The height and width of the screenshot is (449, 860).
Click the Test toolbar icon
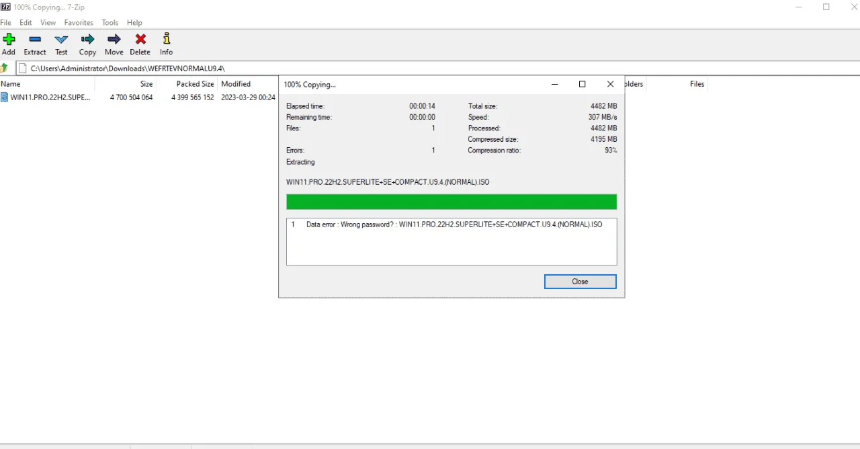[x=61, y=40]
